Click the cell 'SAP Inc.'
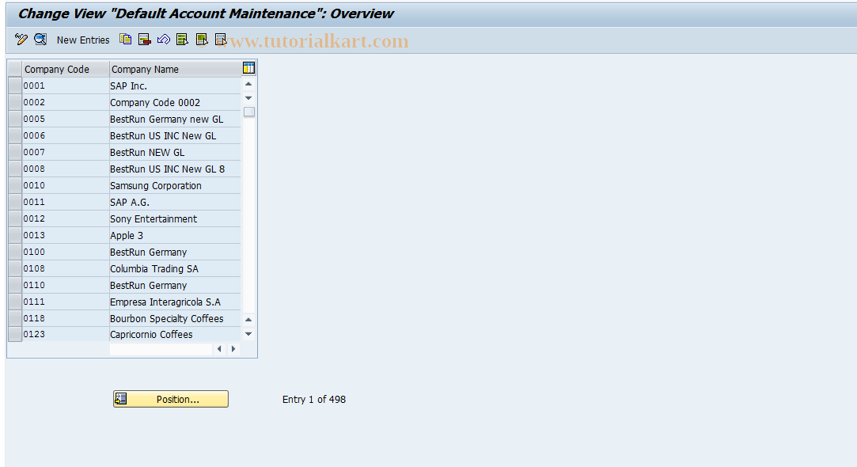Viewport: 857px width, 467px height. [x=175, y=85]
